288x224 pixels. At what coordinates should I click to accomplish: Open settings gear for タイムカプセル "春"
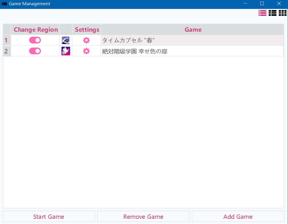click(86, 40)
